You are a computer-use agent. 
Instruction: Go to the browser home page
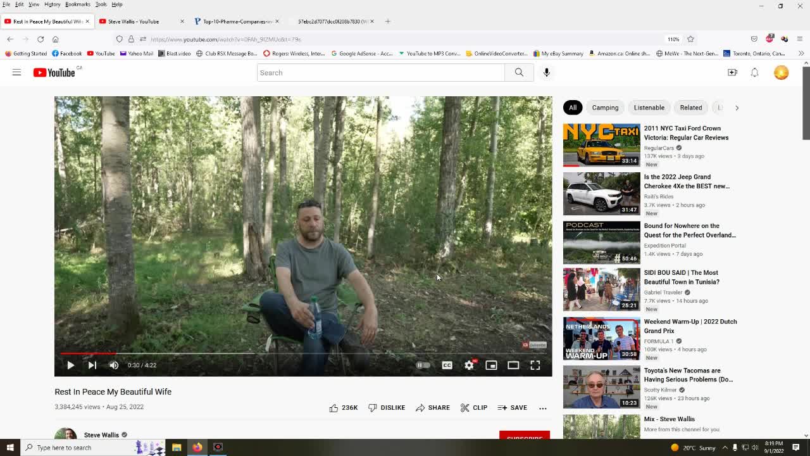56,39
